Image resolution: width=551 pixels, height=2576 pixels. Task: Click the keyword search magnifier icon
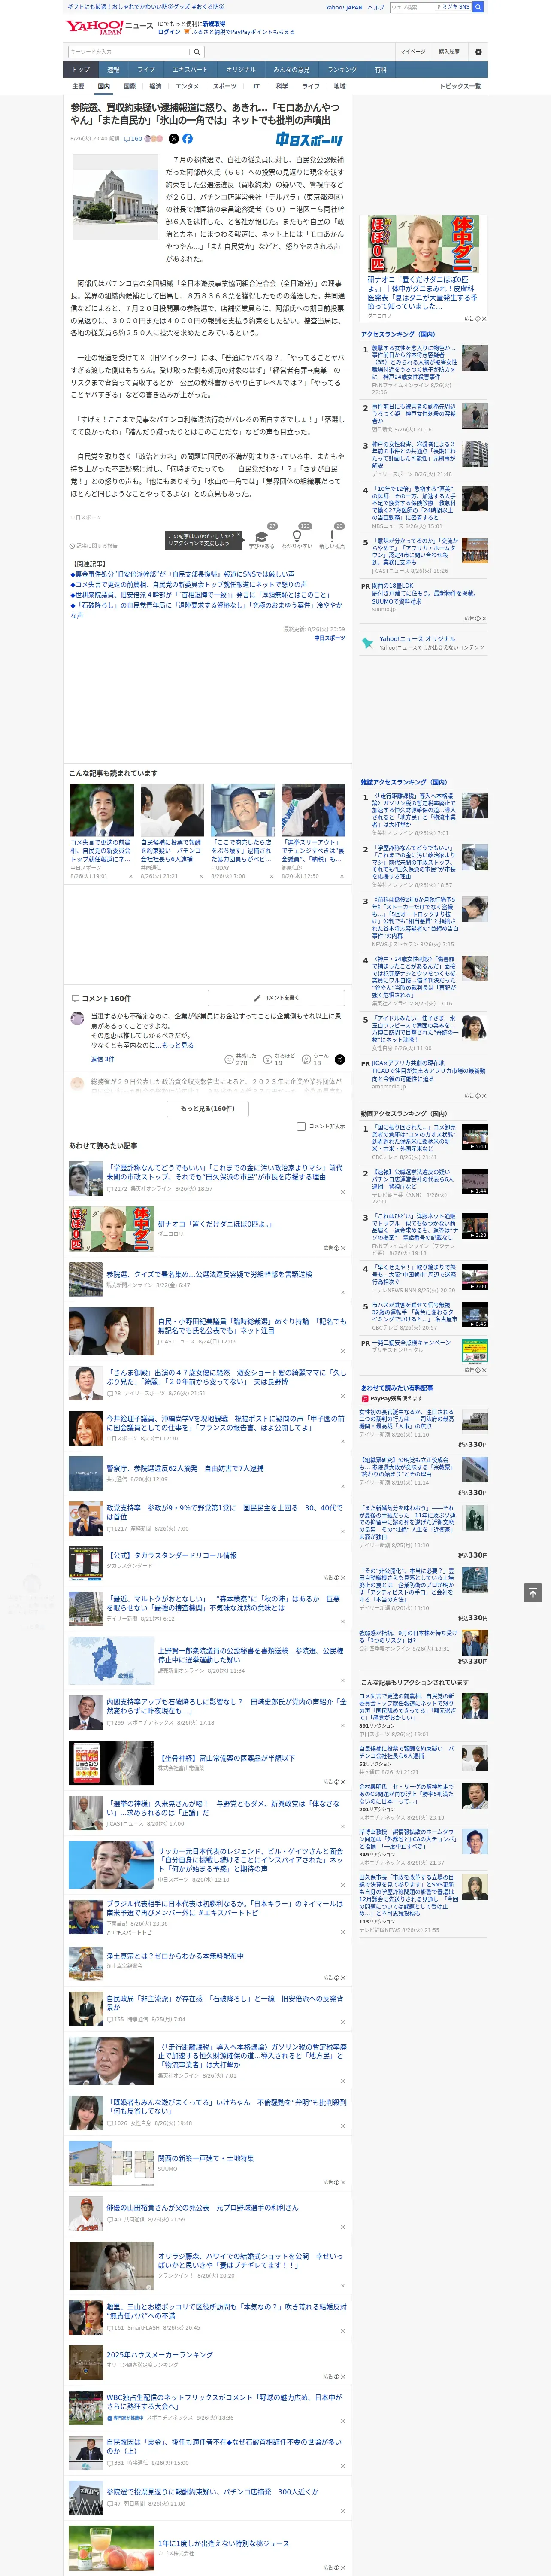[x=197, y=52]
